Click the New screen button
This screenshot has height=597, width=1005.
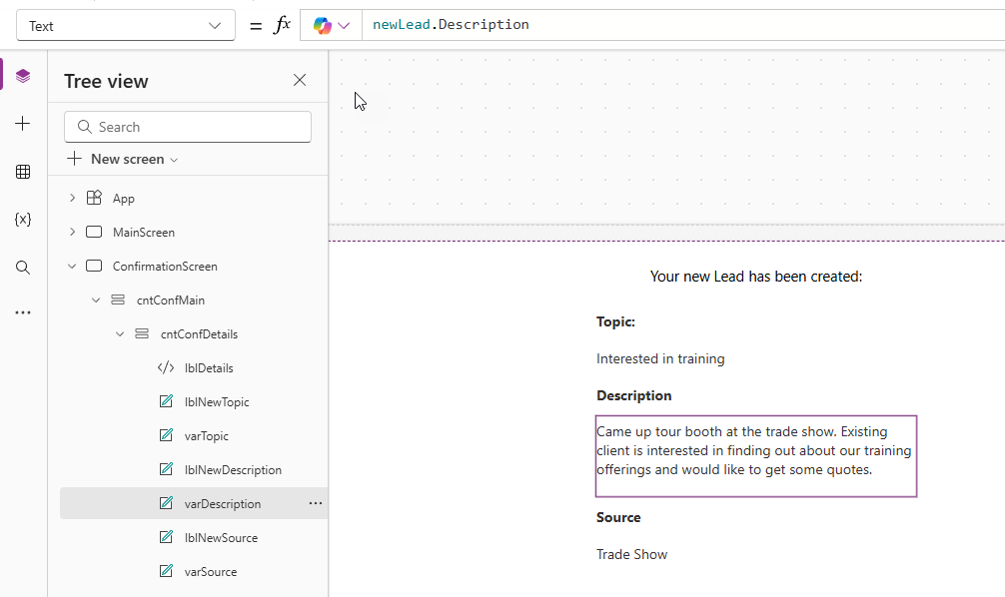pos(123,159)
